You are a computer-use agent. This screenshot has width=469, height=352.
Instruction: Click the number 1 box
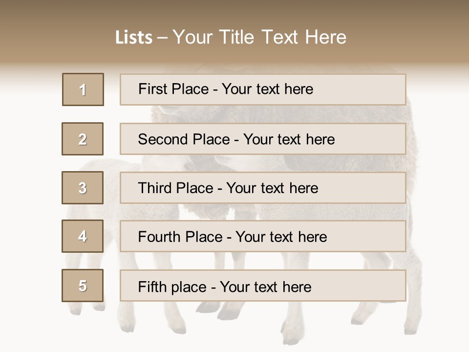pyautogui.click(x=83, y=89)
